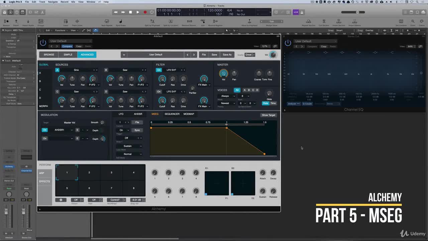Open the Alchemy User Default preset dropdown
428x241 pixels.
click(x=71, y=41)
